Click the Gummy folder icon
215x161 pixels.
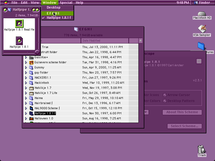(31, 68)
